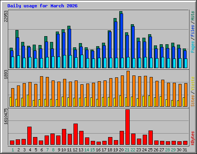Screen dimensions: 197x154
Task: Click day label 31 on the axis
Action: point(185,150)
